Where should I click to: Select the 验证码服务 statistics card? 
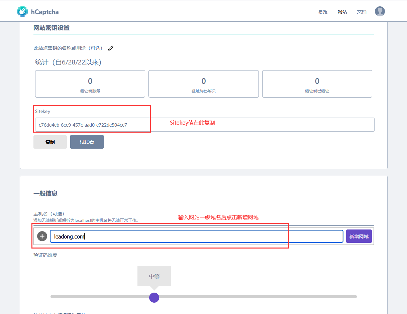click(x=90, y=84)
